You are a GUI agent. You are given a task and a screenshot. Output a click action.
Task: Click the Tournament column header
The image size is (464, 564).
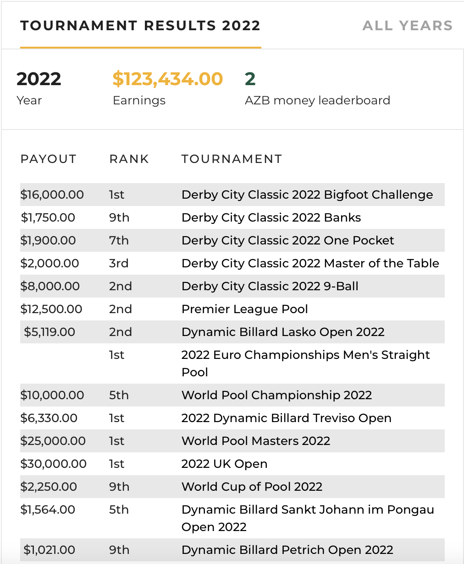click(x=232, y=159)
